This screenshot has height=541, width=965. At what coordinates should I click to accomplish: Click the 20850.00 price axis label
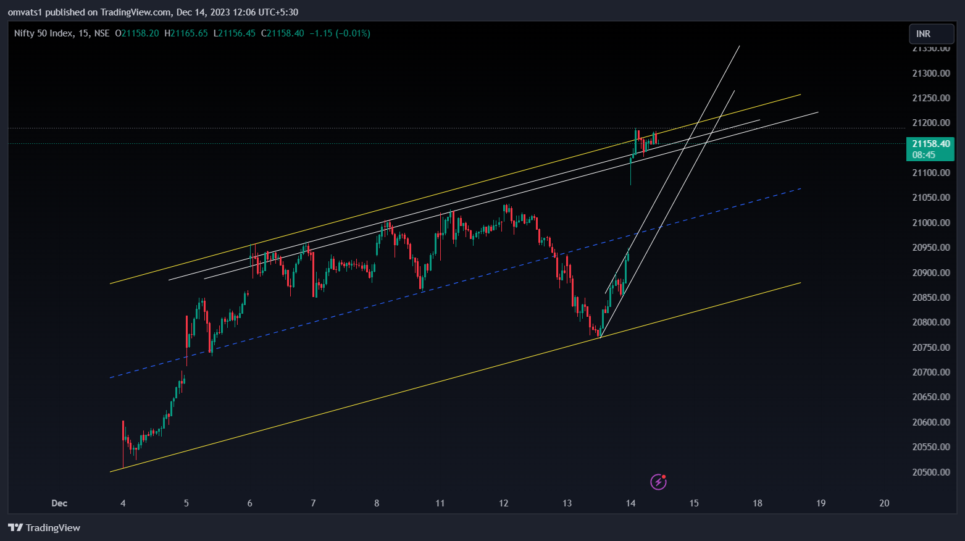[931, 297]
